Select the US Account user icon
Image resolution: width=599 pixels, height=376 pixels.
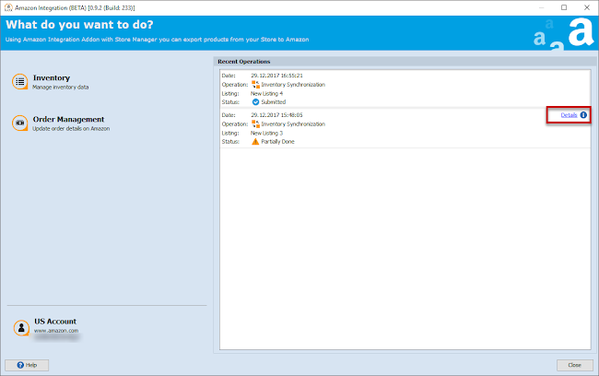click(x=21, y=328)
